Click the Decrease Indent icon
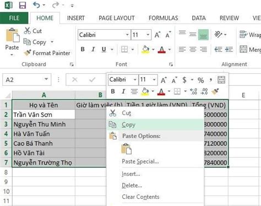Screen dimensions: 261x206 (218, 49)
